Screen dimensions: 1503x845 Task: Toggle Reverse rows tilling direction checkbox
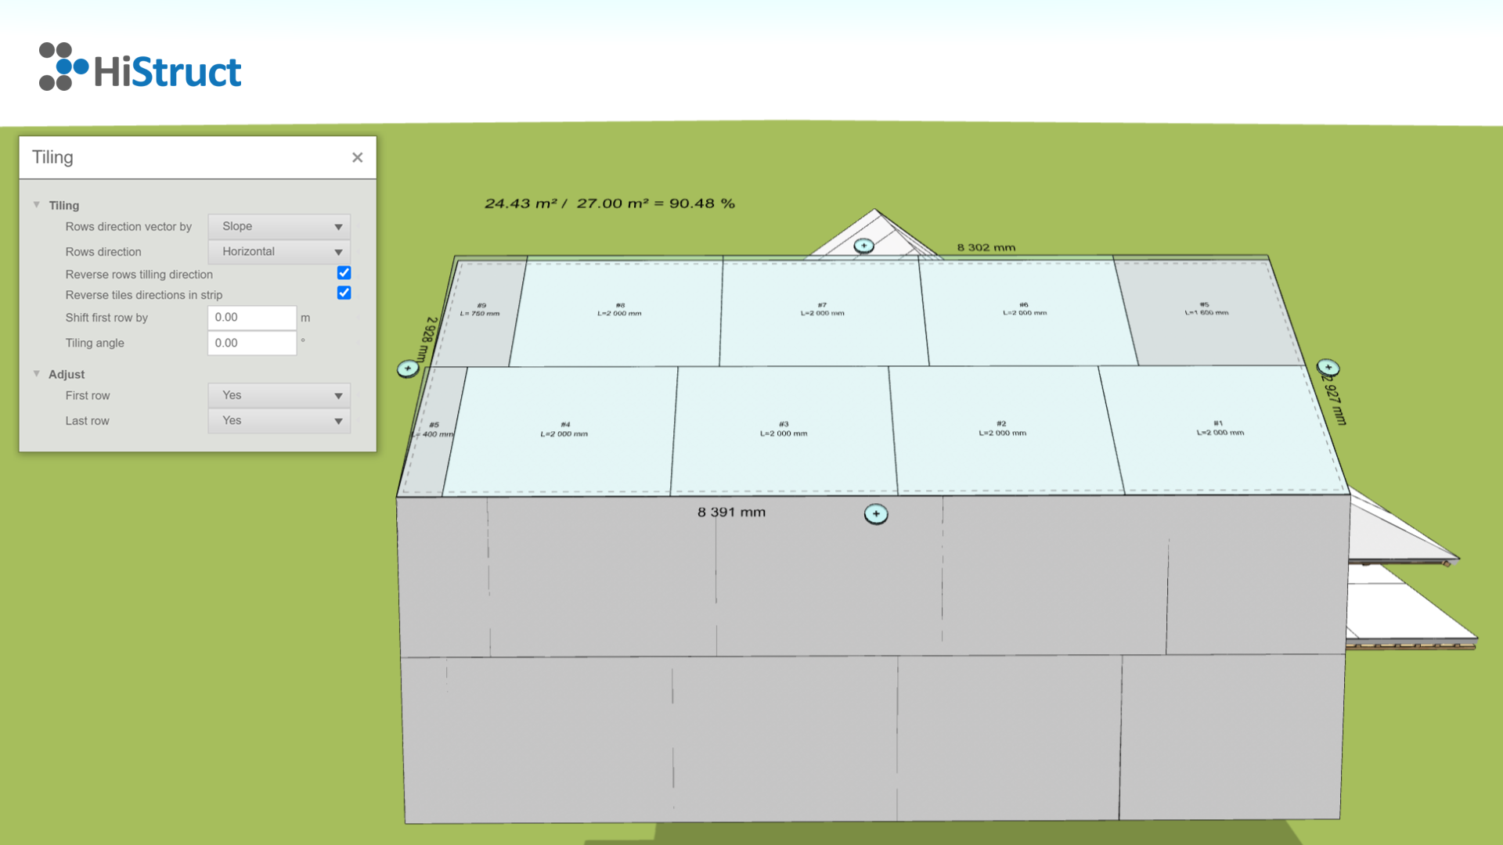click(344, 273)
